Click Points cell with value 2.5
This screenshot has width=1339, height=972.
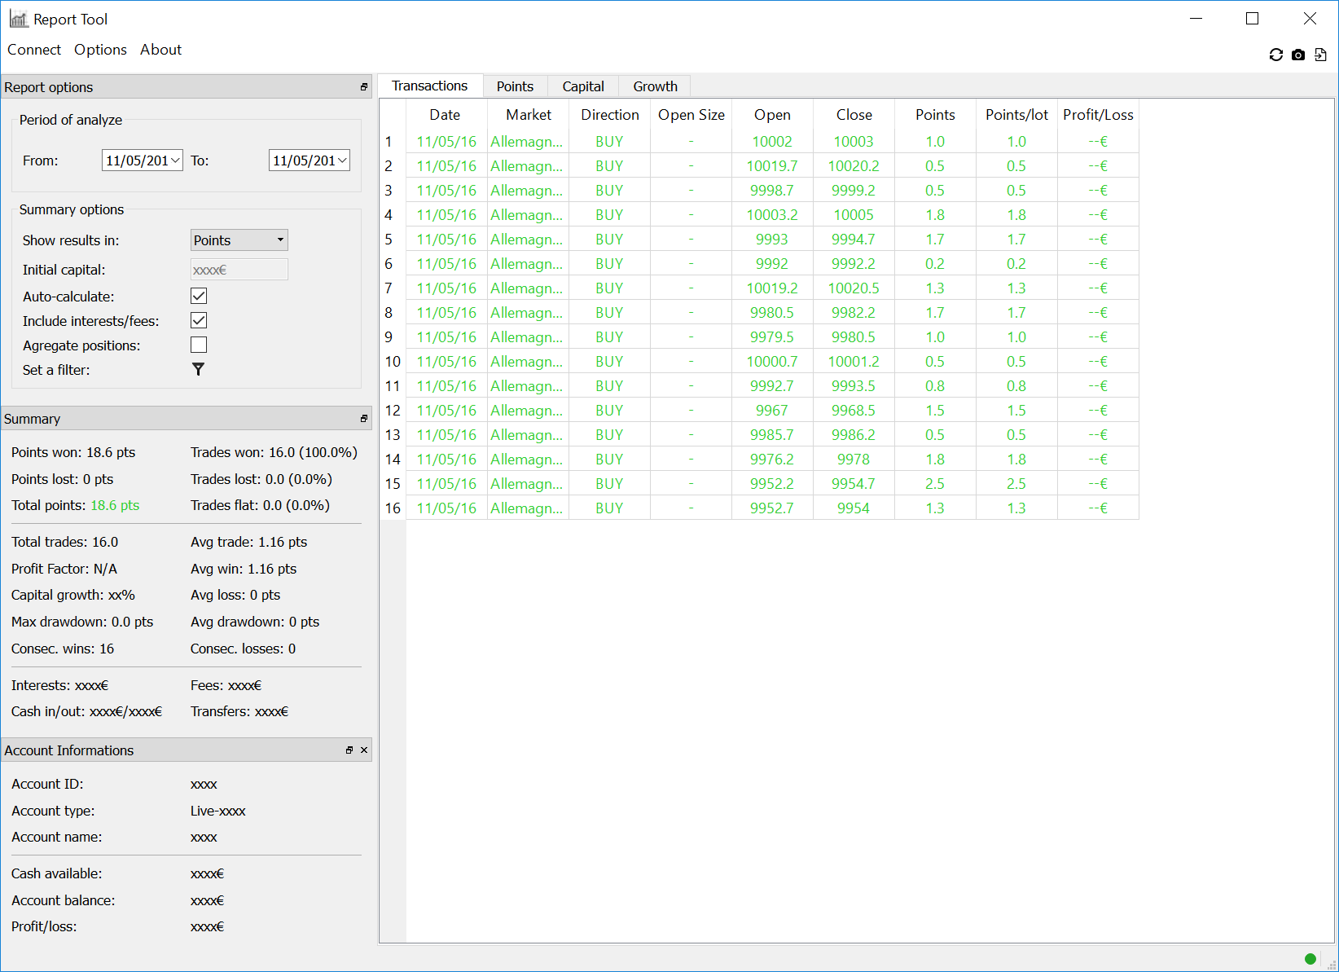click(935, 484)
